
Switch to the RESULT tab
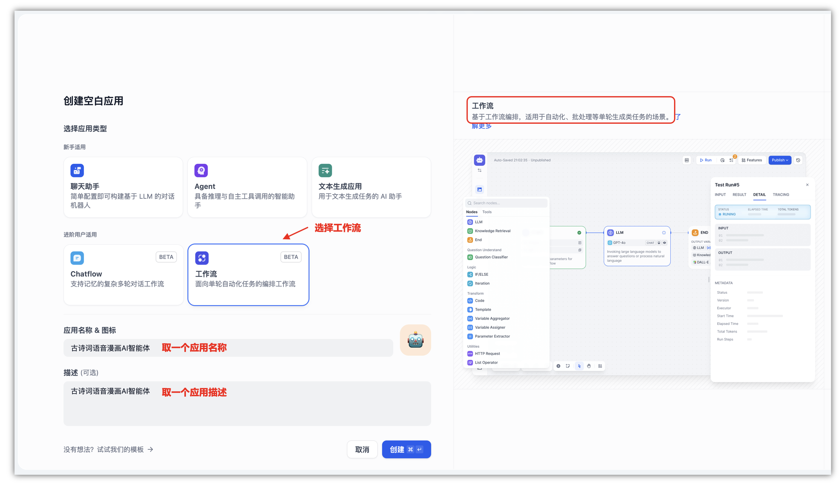739,195
